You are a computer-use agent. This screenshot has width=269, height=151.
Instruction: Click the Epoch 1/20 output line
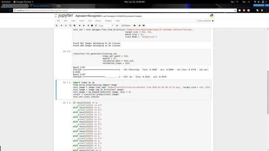point(79,67)
